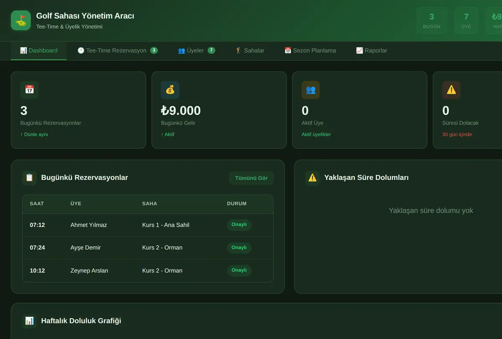Viewport: 502px width, 339px height.
Task: Click "Yaklaşan süre dolumu yok" message
Action: (431, 210)
